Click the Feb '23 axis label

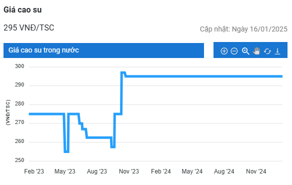(34, 171)
